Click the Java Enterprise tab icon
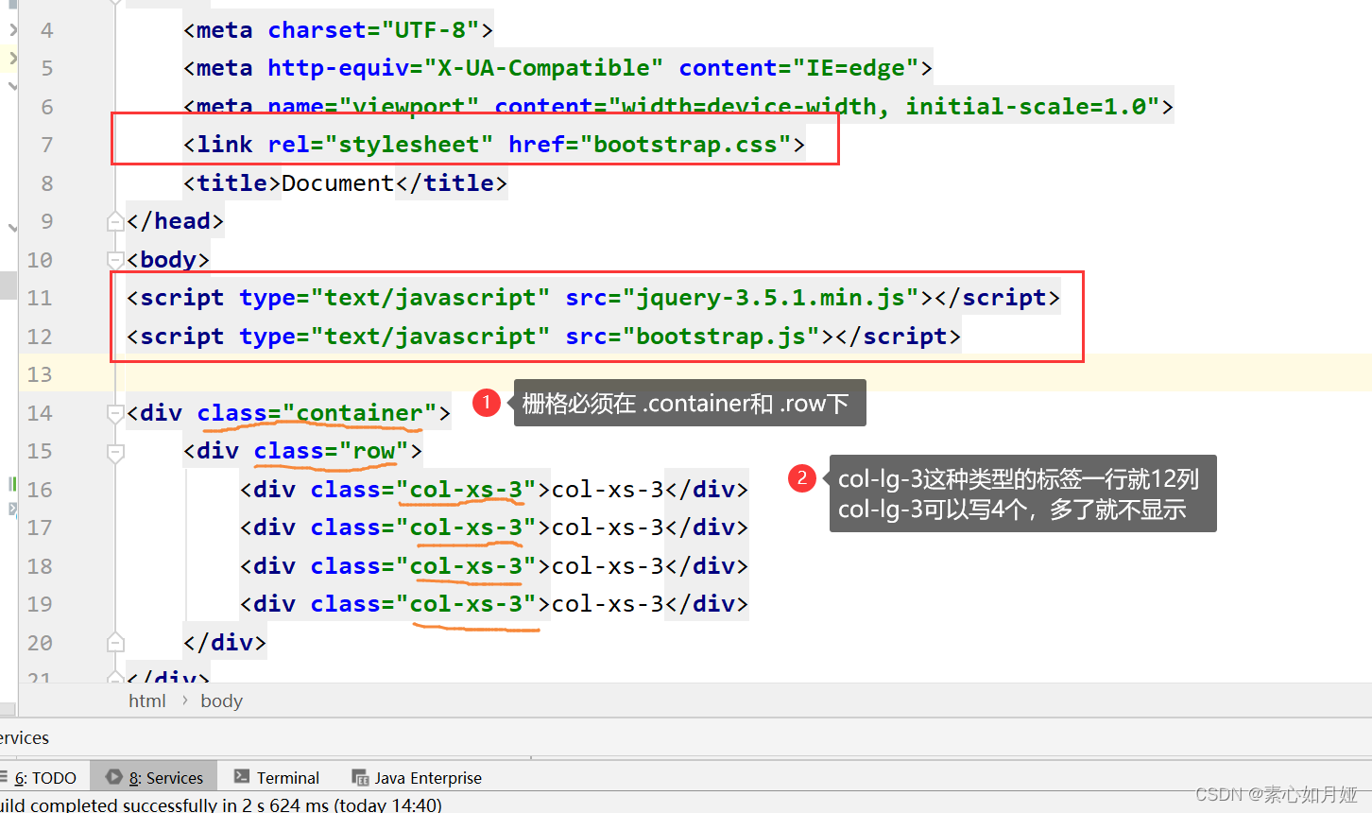The height and width of the screenshot is (813, 1372). [x=360, y=777]
